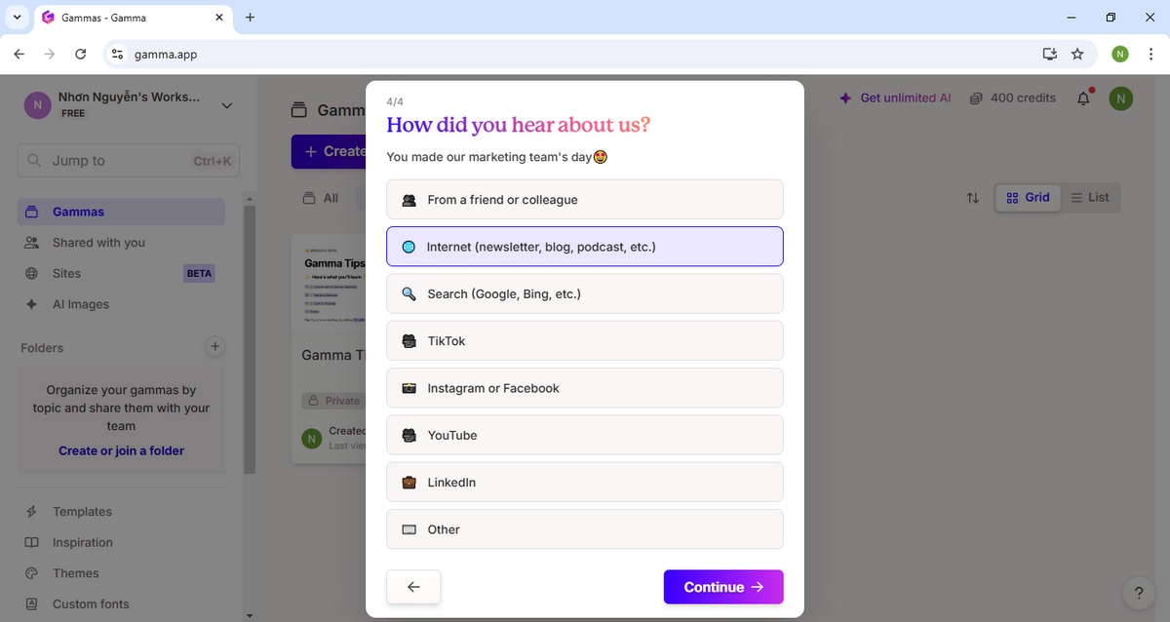1170x622 pixels.
Task: Click the install app icon in address bar
Action: (1050, 55)
